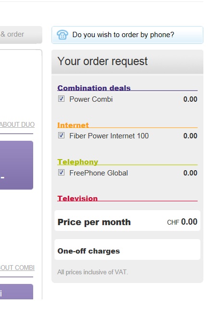Click the lower purple Combi box
This screenshot has width=213, height=309.
(x=16, y=292)
